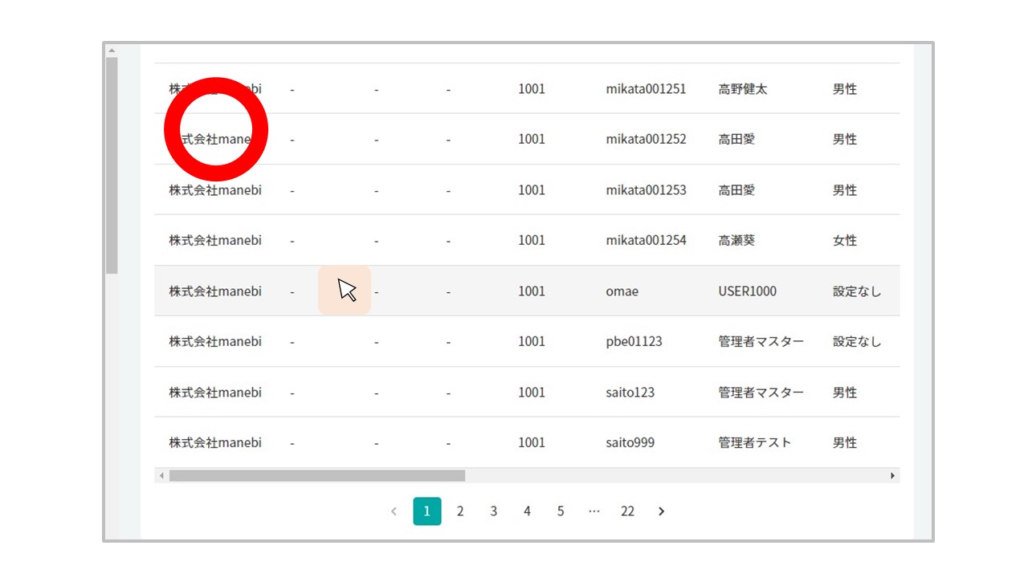Open page 2 in pagination
Image resolution: width=1028 pixels, height=578 pixels.
(460, 511)
